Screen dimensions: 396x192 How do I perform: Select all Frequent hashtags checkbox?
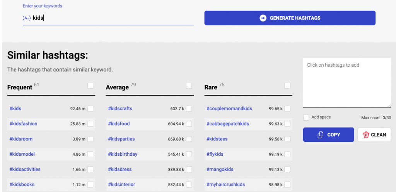coord(90,86)
